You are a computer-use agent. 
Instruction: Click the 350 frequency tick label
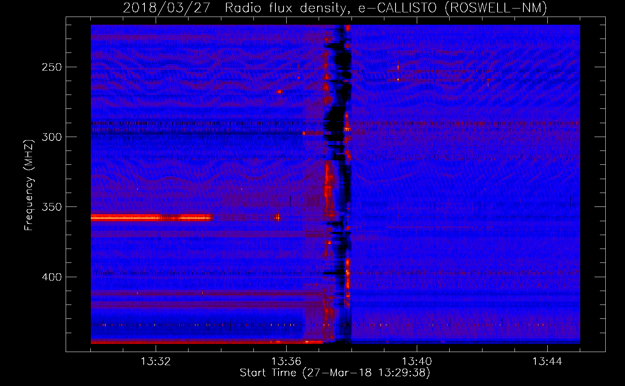[x=52, y=207]
